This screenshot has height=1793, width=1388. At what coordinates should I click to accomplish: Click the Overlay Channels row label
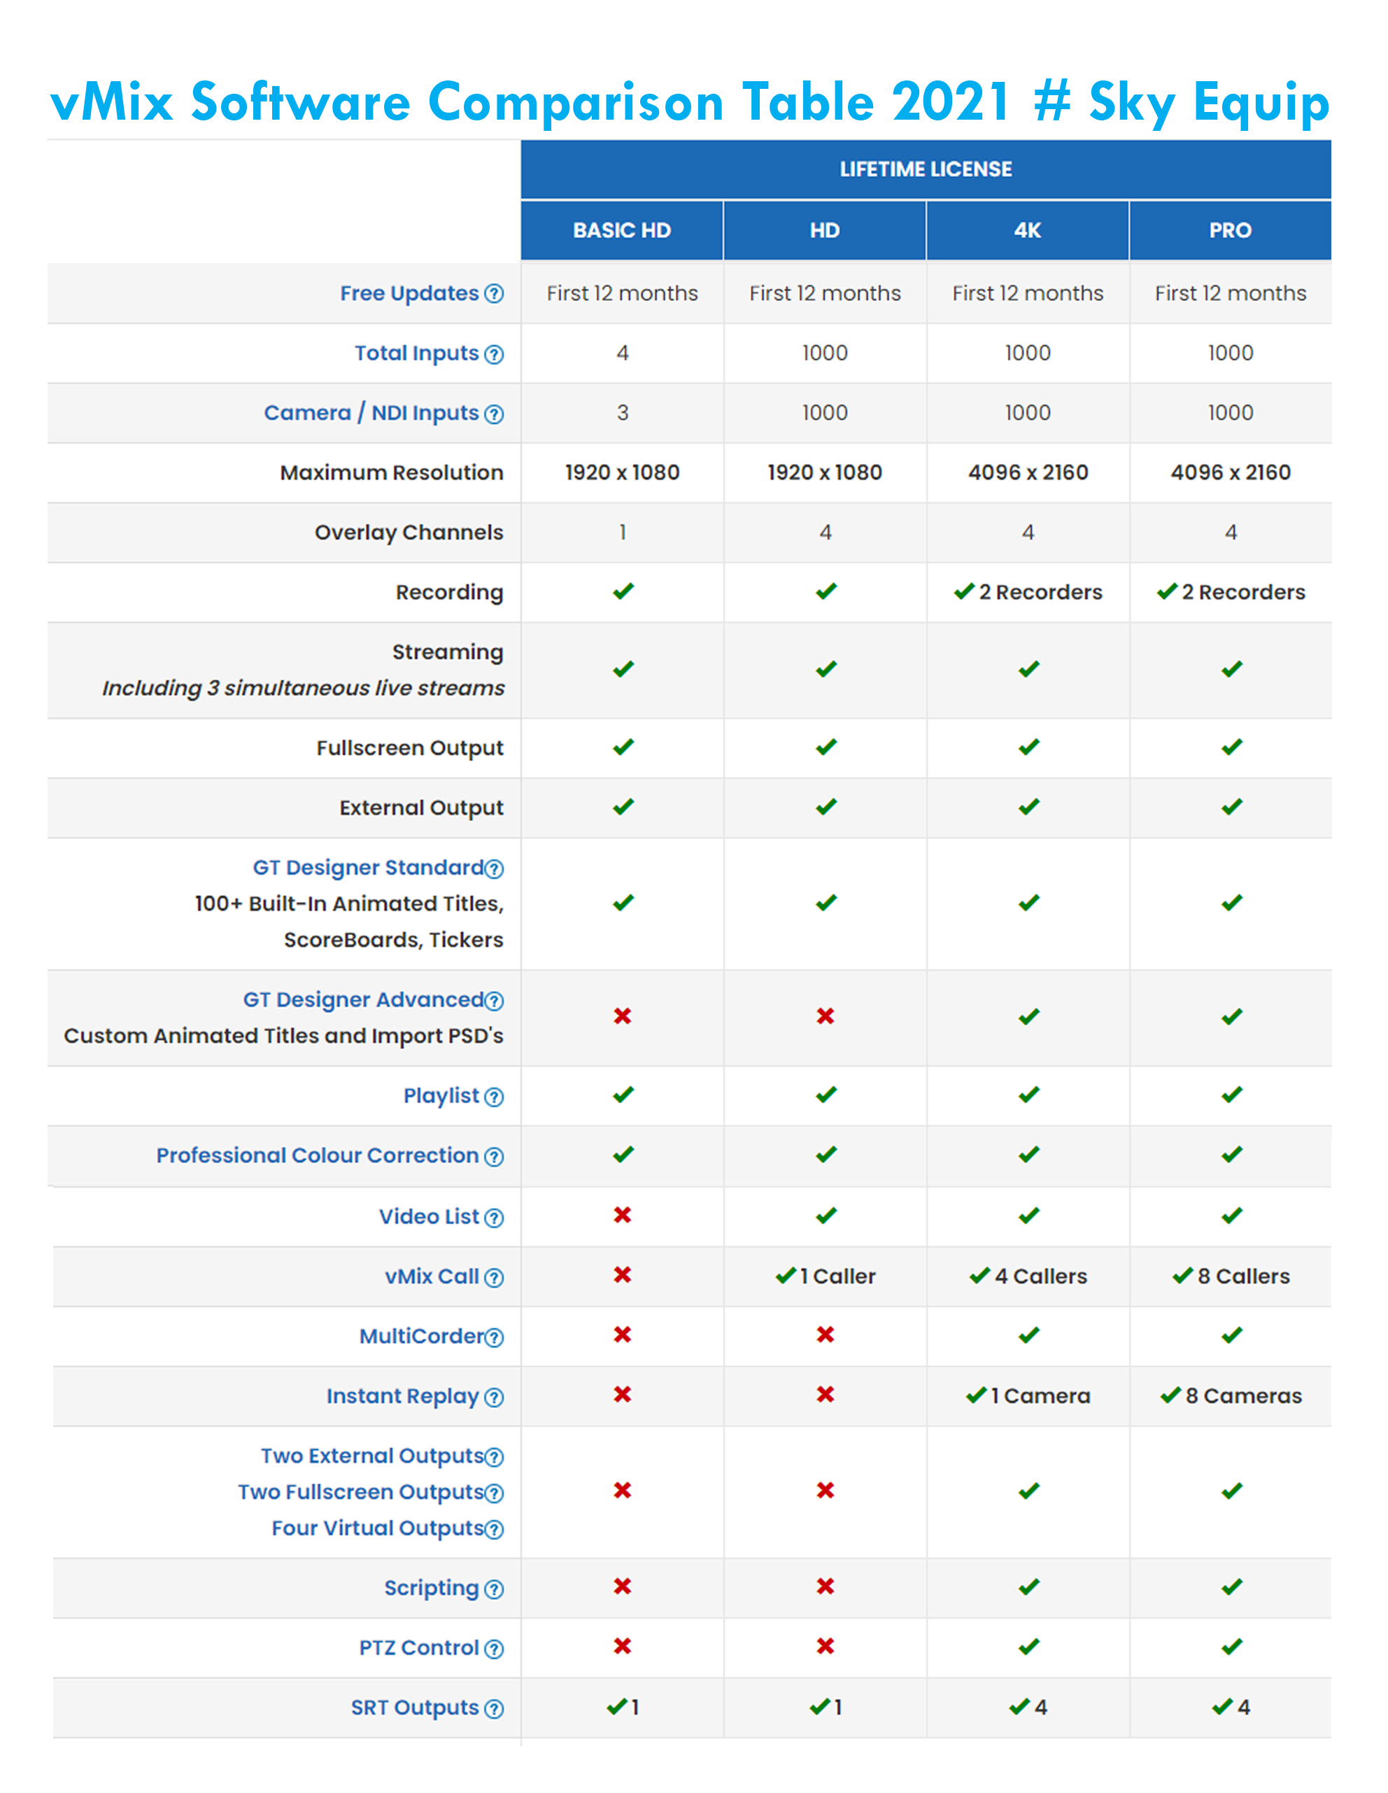click(x=409, y=533)
